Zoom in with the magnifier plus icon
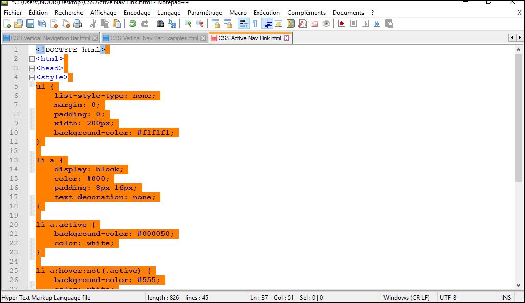The height and width of the screenshot is (303, 525). pyautogui.click(x=188, y=24)
